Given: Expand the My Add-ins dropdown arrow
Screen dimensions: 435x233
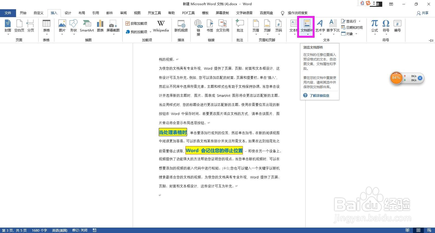Looking at the screenshot, I should pyautogui.click(x=150, y=32).
